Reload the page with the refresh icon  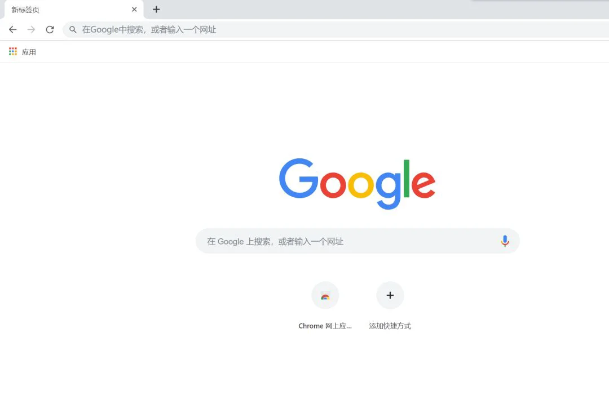[50, 29]
